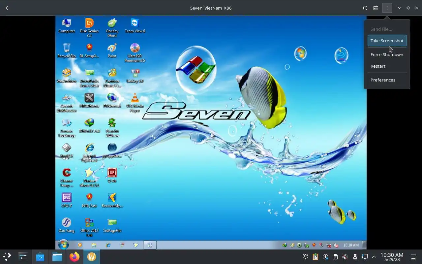Screen dimensions: 422x264
Task: Select the Q-Dir desktop icon
Action: pos(112,176)
